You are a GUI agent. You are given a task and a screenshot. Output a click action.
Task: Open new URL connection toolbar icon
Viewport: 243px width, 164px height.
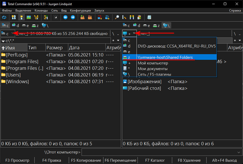(x=107, y=17)
